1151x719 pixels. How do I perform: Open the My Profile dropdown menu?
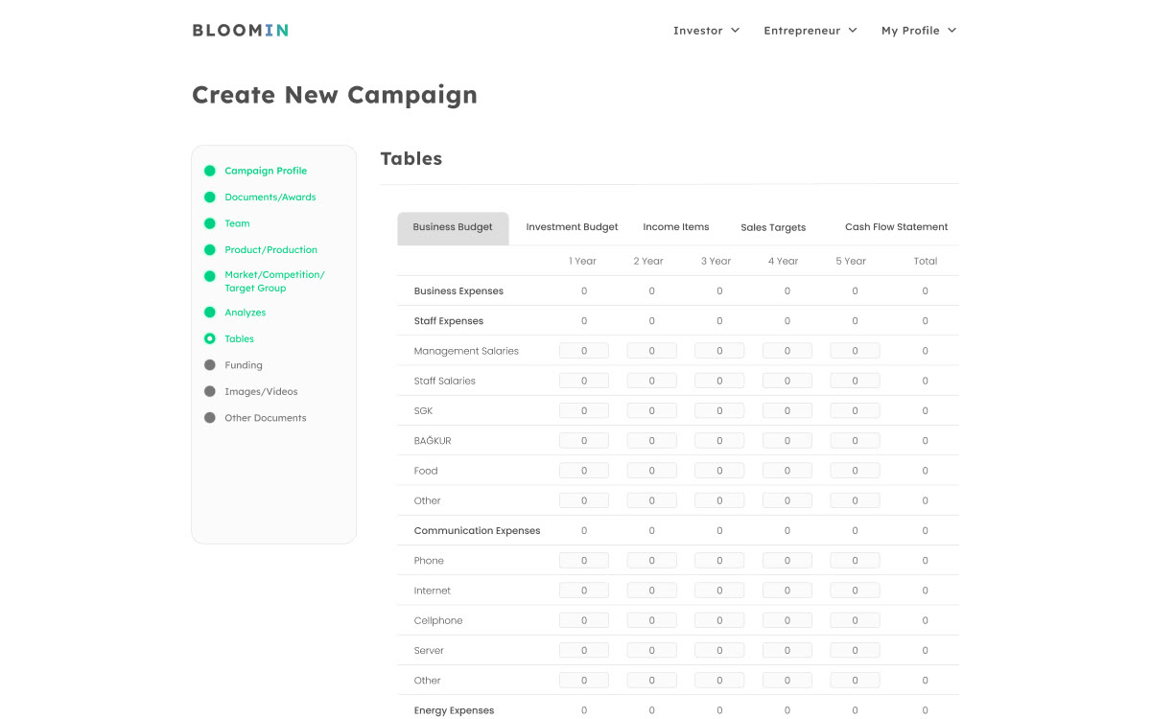coord(919,31)
